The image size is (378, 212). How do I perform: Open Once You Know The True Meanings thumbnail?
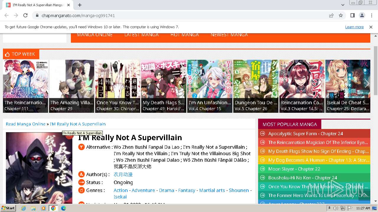click(118, 86)
